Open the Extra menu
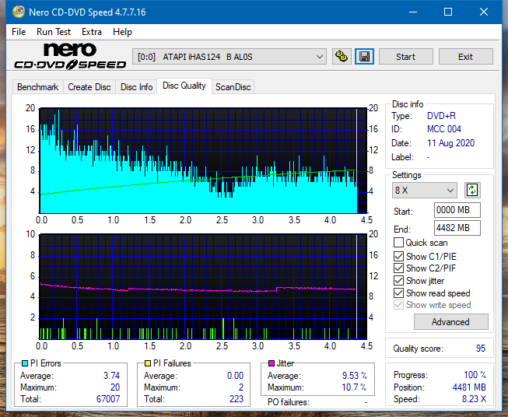The width and height of the screenshot is (508, 417). tap(92, 32)
